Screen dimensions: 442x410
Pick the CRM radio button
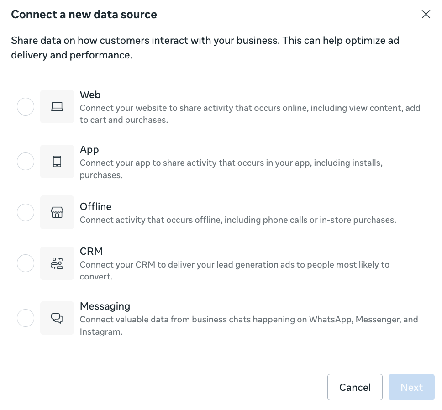(26, 263)
